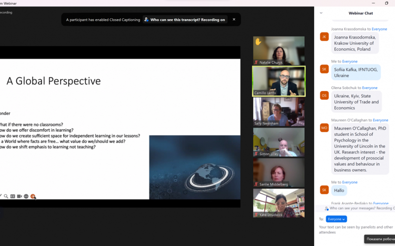Click the MO avatar of Maureen O'Callaghan

pyautogui.click(x=324, y=128)
